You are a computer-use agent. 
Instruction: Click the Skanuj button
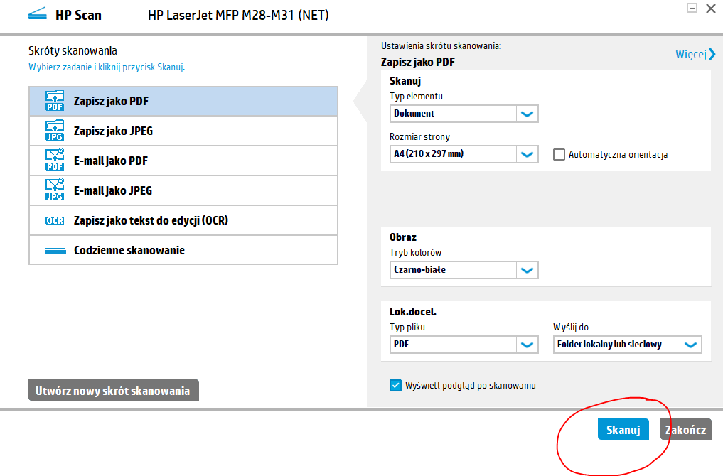(623, 429)
